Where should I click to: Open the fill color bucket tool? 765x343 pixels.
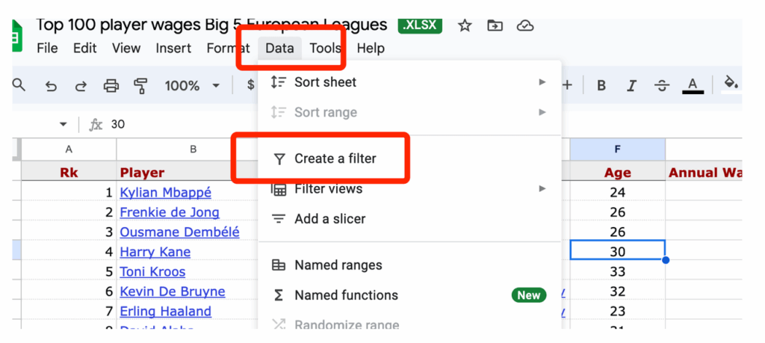click(x=731, y=83)
